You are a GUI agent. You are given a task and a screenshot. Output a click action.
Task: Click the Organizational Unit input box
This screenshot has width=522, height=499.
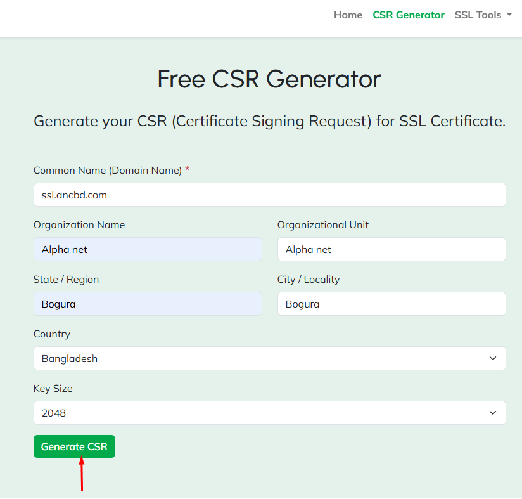click(x=391, y=249)
